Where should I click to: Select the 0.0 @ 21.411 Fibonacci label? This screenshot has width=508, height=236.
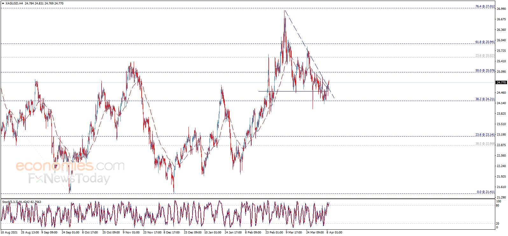pos(486,192)
